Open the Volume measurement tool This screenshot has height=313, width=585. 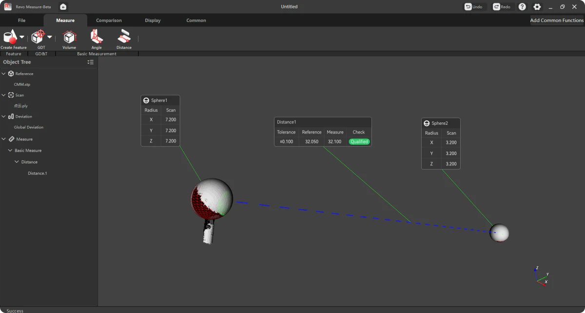coord(69,37)
